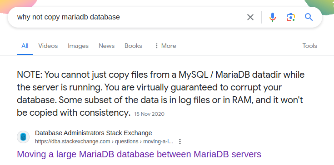Open Google Lens image search icon

tap(290, 17)
